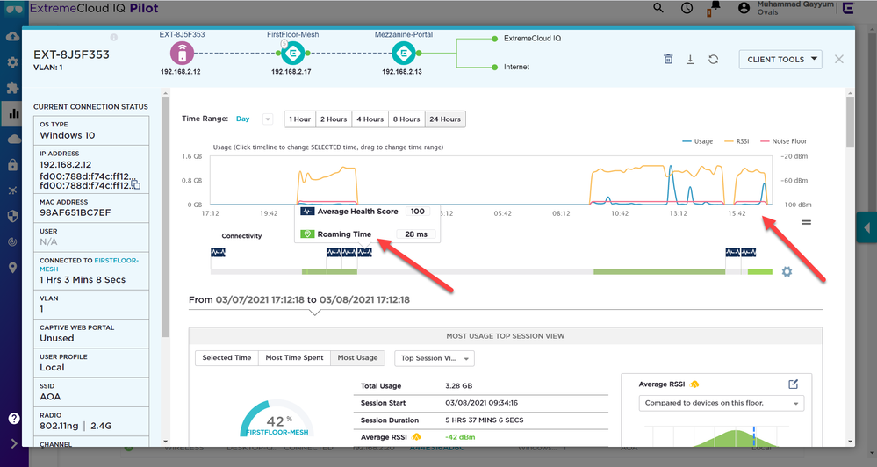This screenshot has height=467, width=877.
Task: Expand the right-side panel with the teal arrow tab
Action: pos(866,227)
